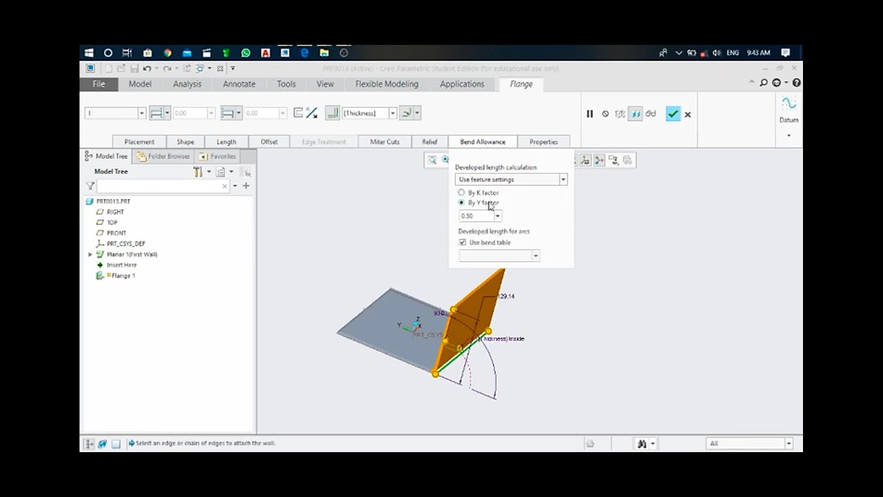The height and width of the screenshot is (497, 883).
Task: Click the flip wall direction arrows icon
Action: [312, 113]
